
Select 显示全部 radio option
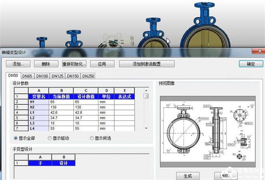click(16, 138)
